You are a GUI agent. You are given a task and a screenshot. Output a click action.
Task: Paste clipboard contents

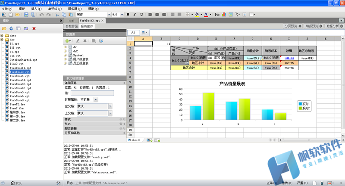click(71, 15)
